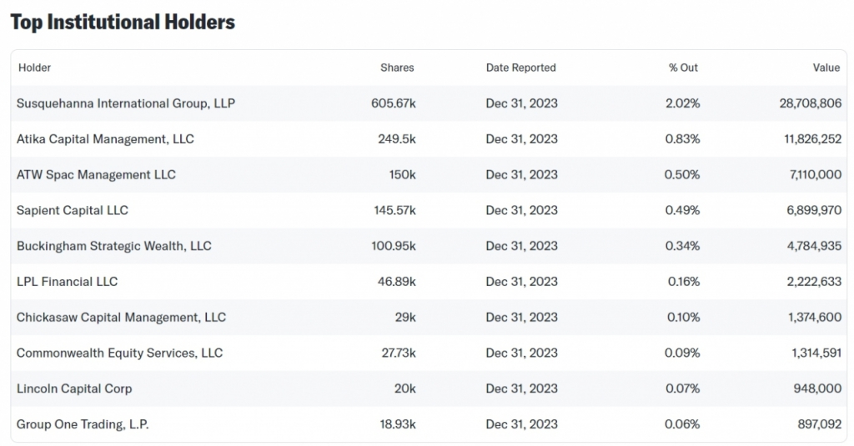Select the 0.83% out cell
The width and height of the screenshot is (854, 446).
[682, 139]
